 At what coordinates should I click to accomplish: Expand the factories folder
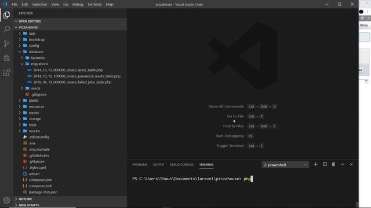coord(38,58)
